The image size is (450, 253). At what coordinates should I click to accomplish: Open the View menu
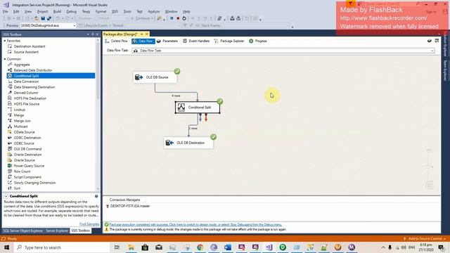click(x=28, y=11)
